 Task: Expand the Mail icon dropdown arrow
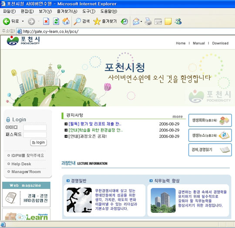pyautogui.click(x=141, y=22)
